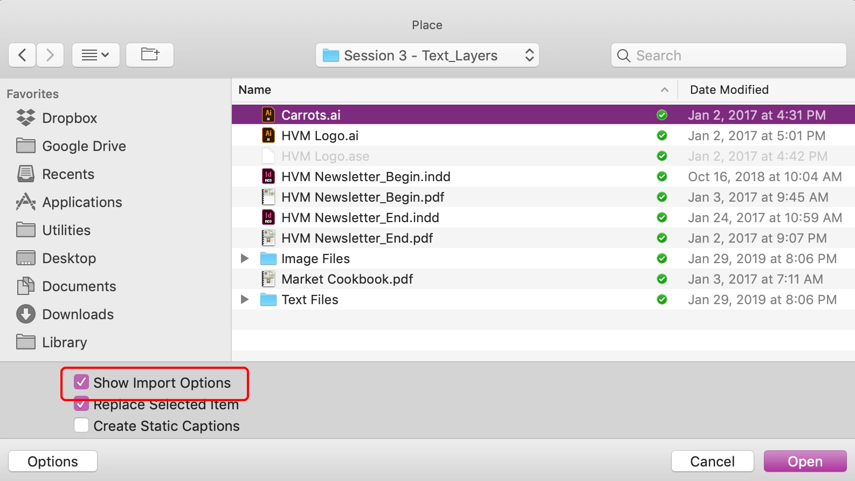The width and height of the screenshot is (855, 481).
Task: Open the list view options dropdown
Action: (x=96, y=55)
